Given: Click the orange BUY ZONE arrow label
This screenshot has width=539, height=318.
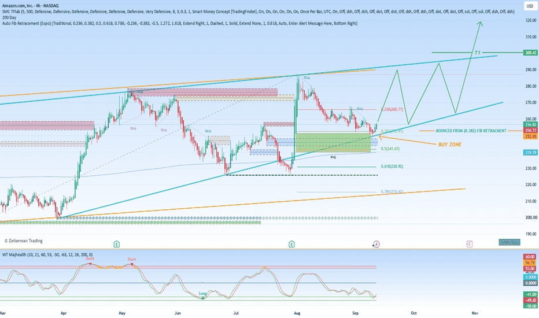Looking at the screenshot, I should (x=449, y=145).
